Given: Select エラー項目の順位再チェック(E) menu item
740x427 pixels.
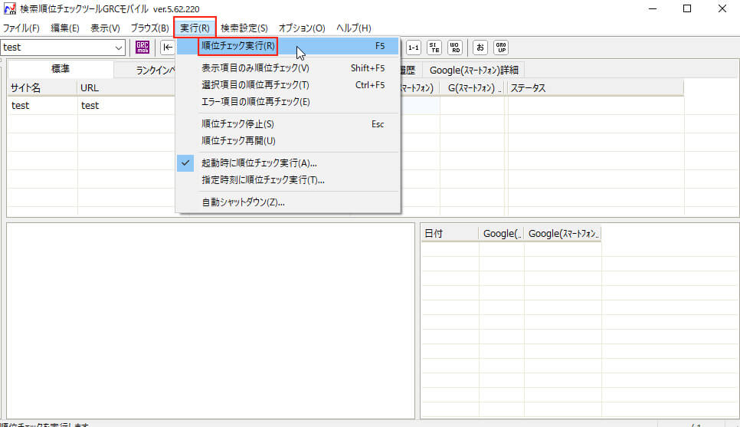Looking at the screenshot, I should pos(288,101).
